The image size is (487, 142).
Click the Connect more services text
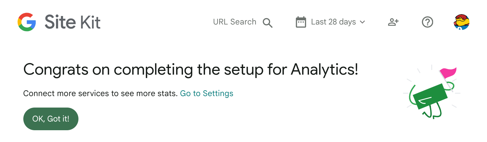coord(100,93)
